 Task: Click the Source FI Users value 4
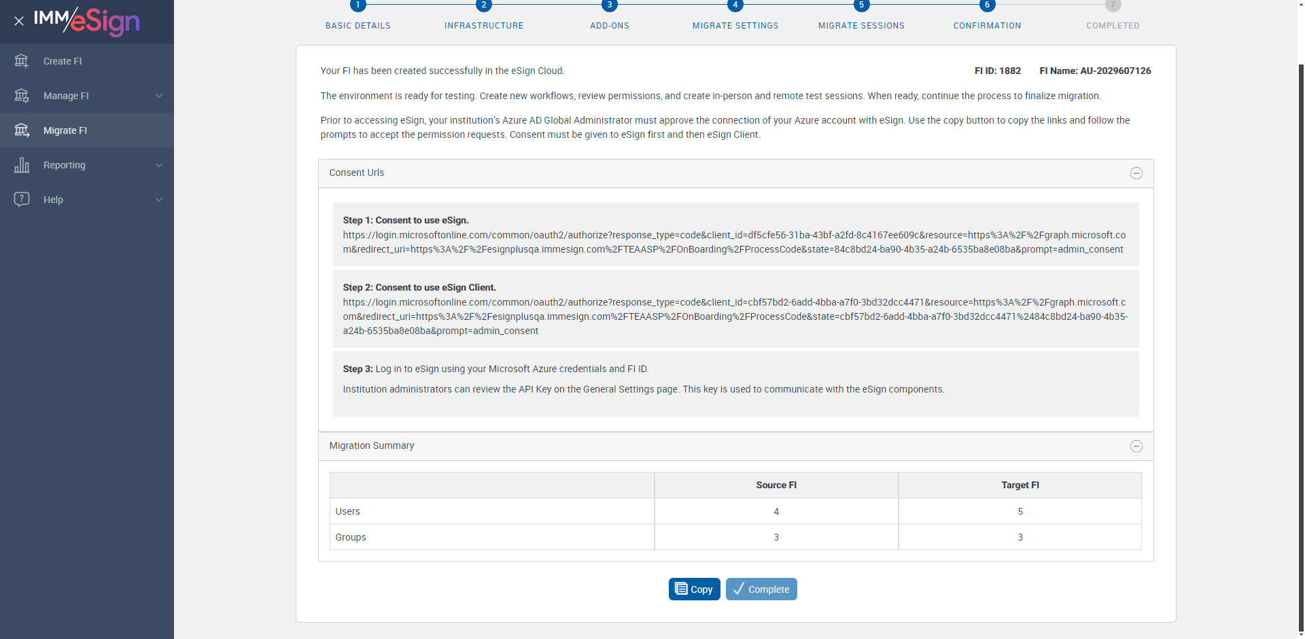(x=776, y=511)
